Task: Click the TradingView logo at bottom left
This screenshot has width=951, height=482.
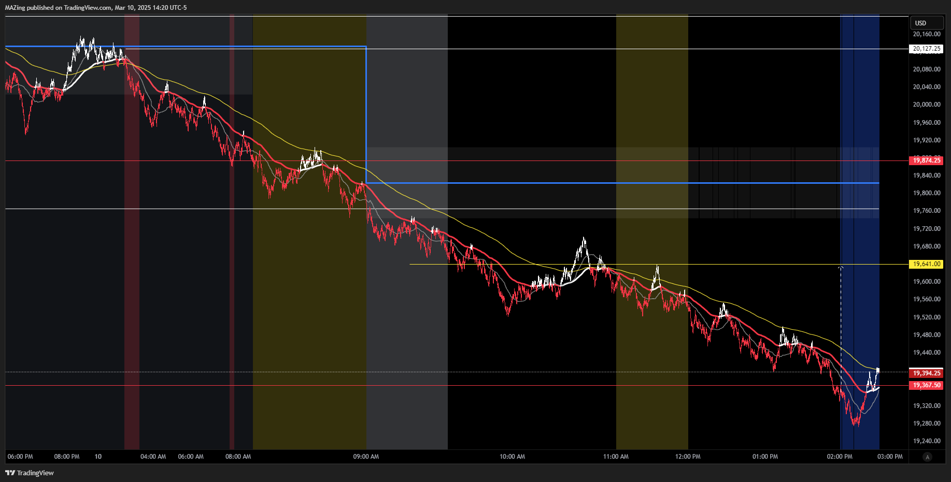Action: 30,473
